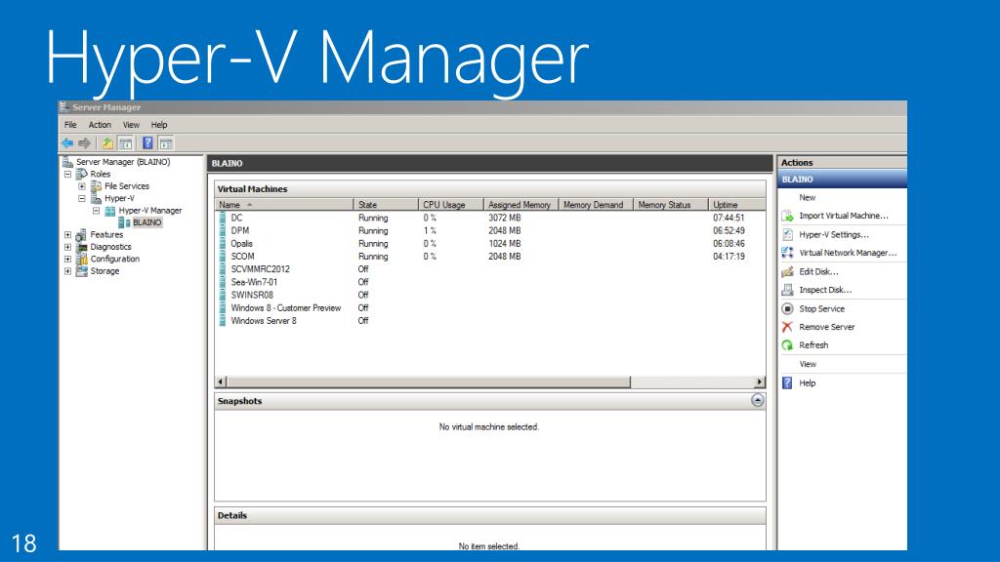Image resolution: width=1000 pixels, height=562 pixels.
Task: Click Import Virtual Machine link
Action: [x=843, y=216]
